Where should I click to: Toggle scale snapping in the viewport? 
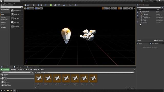point(124,8)
